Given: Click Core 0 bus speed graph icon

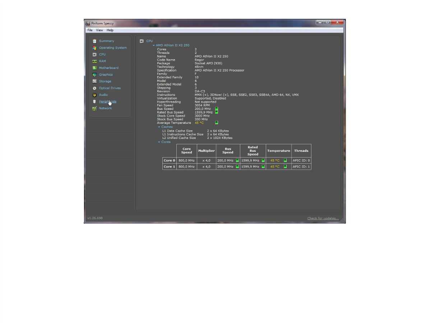Looking at the screenshot, I should point(237,160).
